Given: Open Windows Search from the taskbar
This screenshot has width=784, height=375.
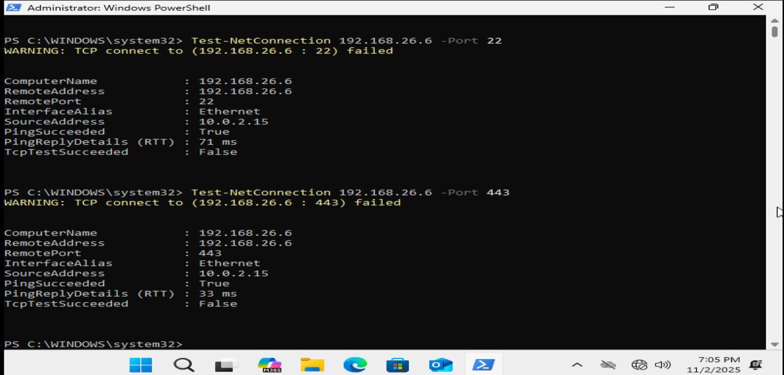Looking at the screenshot, I should (x=184, y=365).
